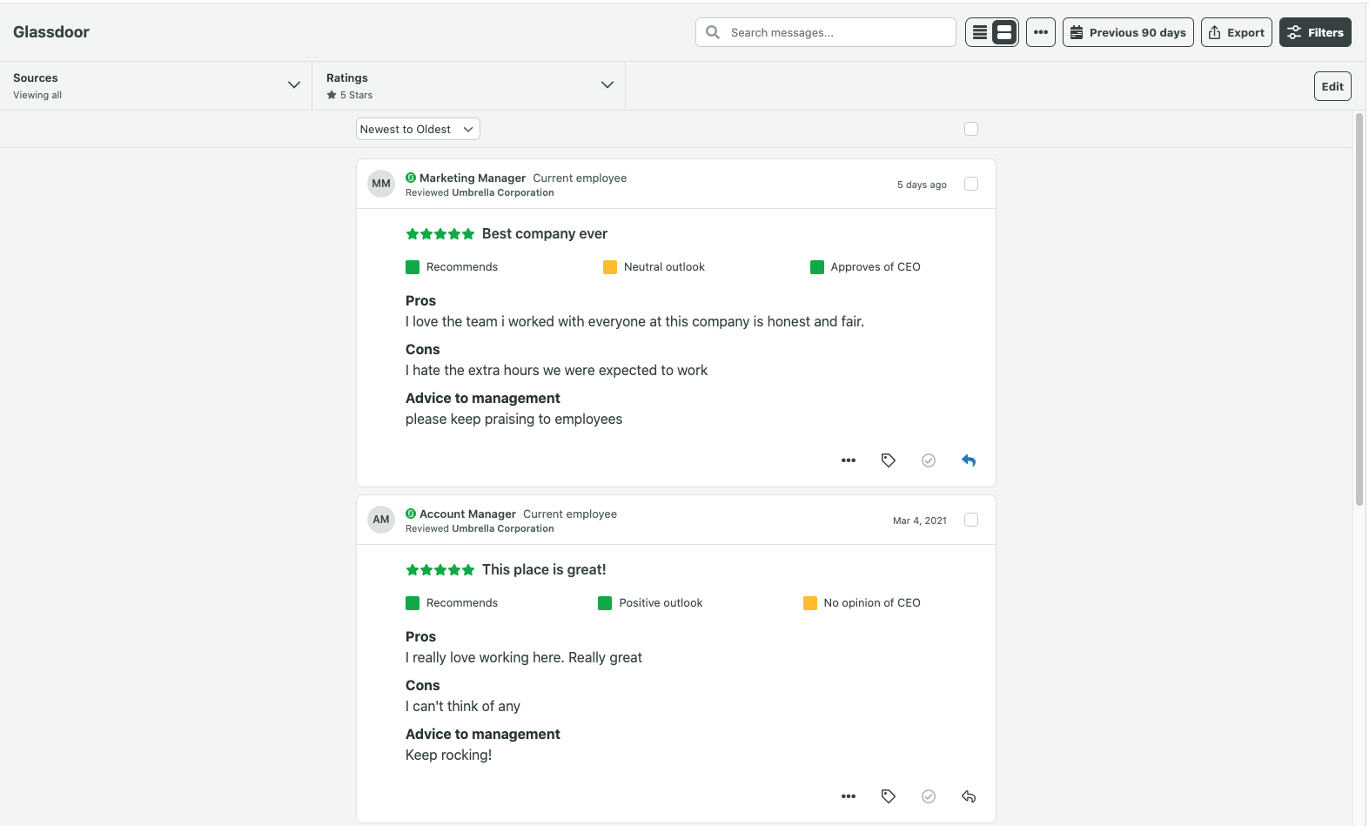Image resolution: width=1369 pixels, height=826 pixels.
Task: Add tag to Account Manager review
Action: (x=888, y=796)
